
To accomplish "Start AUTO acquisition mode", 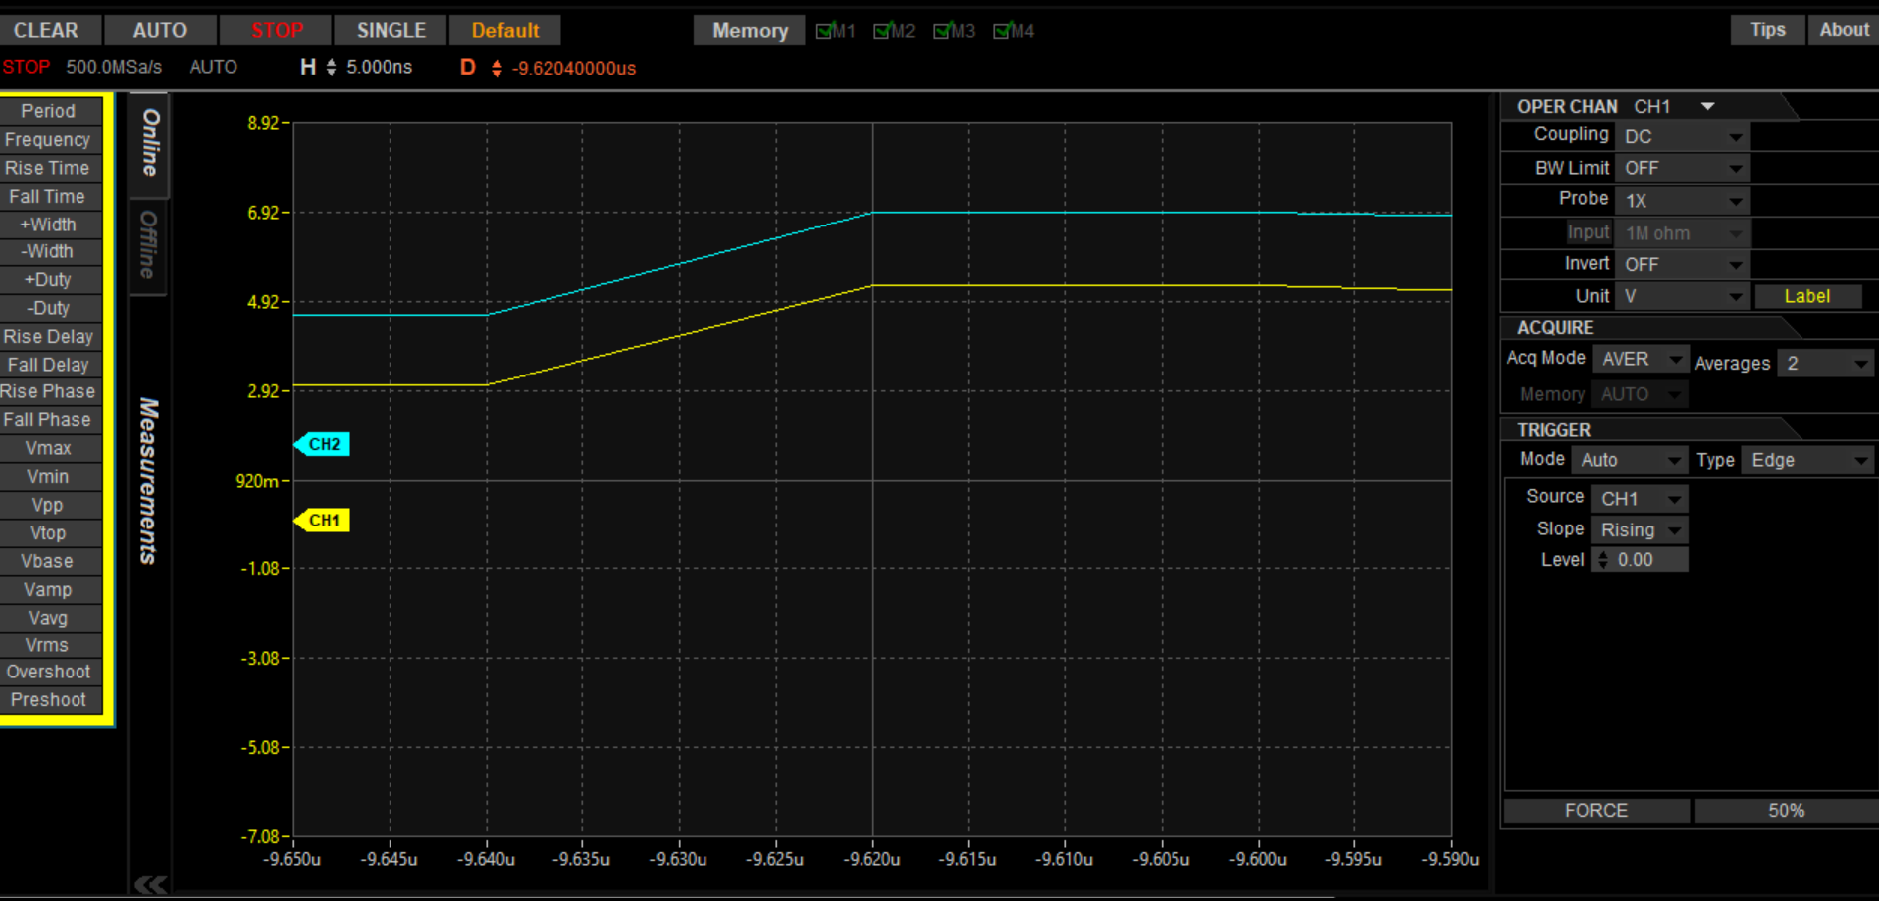I will (159, 30).
